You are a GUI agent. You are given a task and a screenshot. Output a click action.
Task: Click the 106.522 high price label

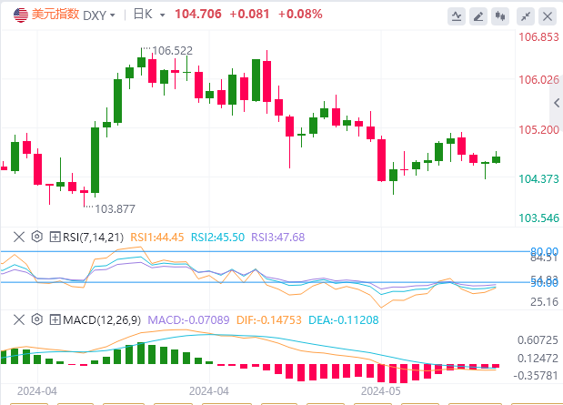(172, 51)
